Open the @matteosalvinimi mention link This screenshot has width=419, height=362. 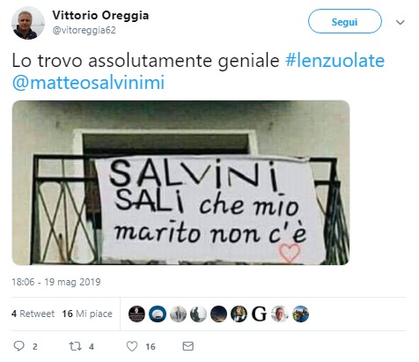(88, 83)
